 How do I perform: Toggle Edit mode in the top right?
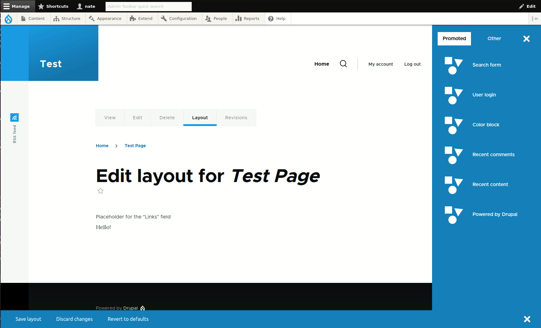coord(528,6)
